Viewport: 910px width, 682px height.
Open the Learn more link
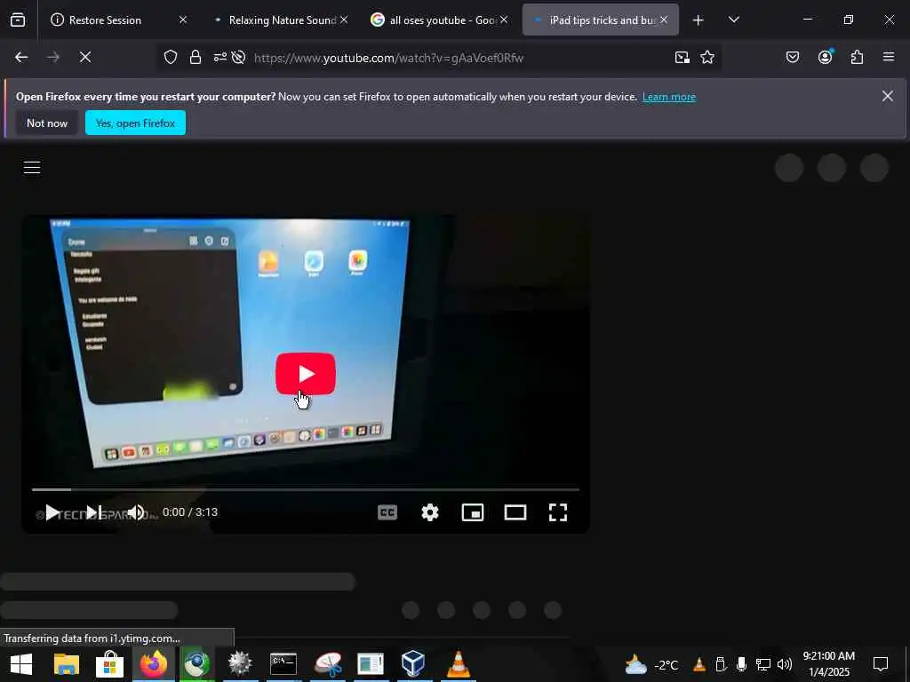point(668,97)
